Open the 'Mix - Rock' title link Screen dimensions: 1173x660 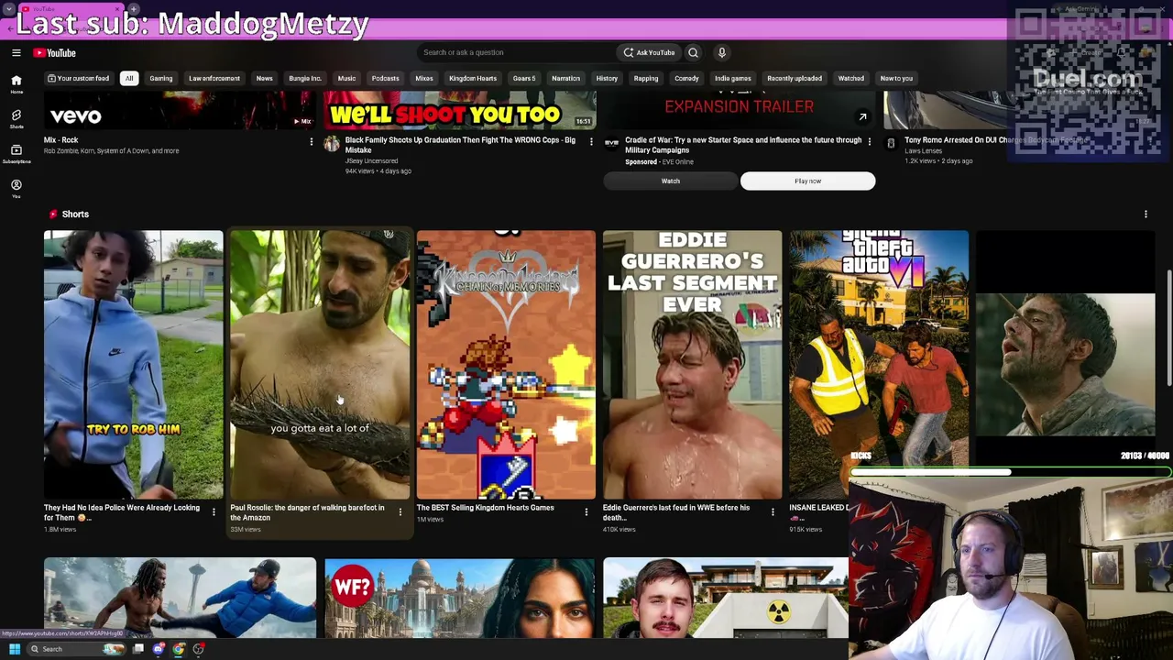[x=61, y=140]
